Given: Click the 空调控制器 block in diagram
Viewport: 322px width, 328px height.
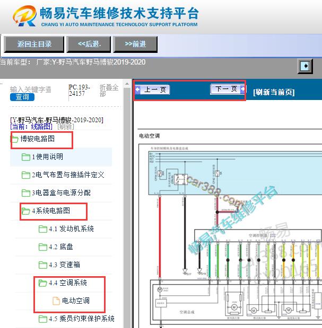Looking at the screenshot, I should (x=258, y=236).
